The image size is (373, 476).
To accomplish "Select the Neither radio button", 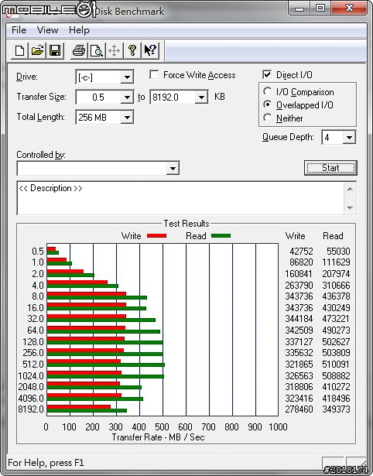I will (268, 118).
